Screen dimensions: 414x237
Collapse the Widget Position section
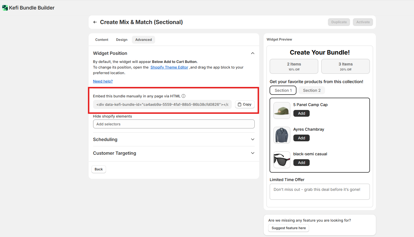click(x=252, y=53)
